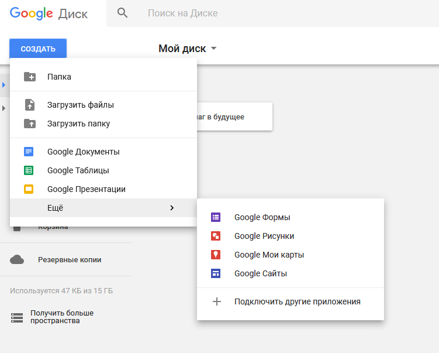Click the blue Google Docs icon
Image resolution: width=439 pixels, height=353 pixels.
[x=29, y=152]
